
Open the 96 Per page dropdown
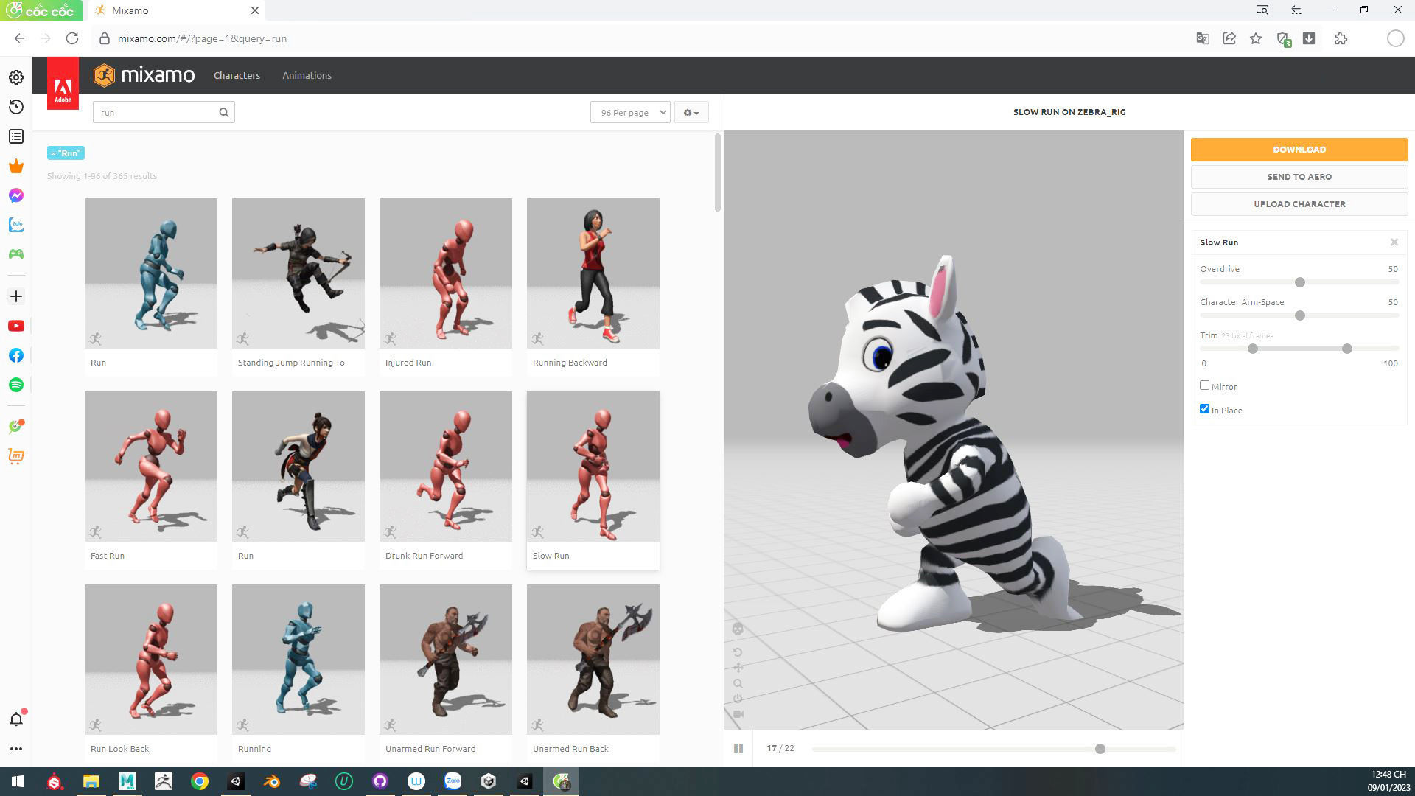tap(630, 113)
